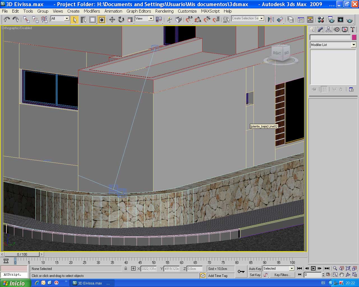Image resolution: width=359 pixels, height=287 pixels.
Task: Open the Curve Editor
Action: coord(301,19)
